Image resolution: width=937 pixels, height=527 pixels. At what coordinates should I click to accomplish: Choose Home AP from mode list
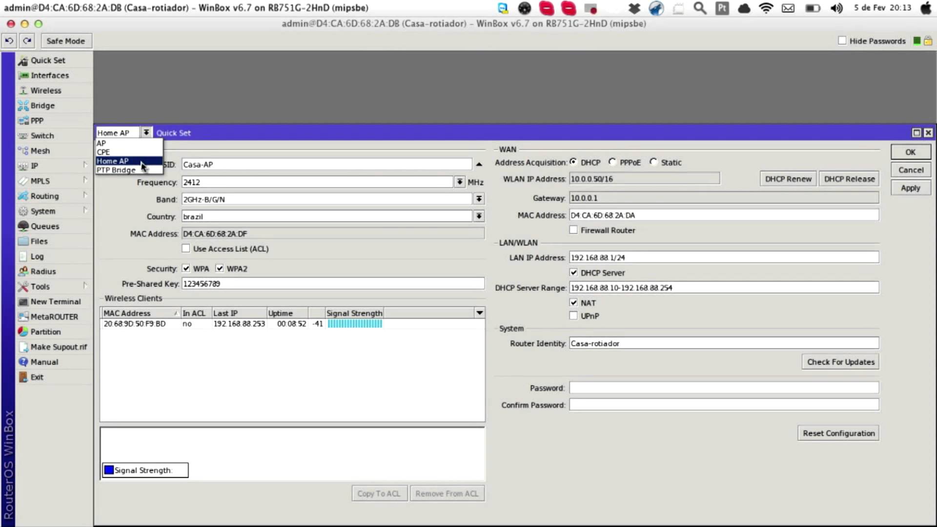pos(129,161)
